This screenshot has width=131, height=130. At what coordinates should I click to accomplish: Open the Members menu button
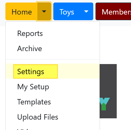(113, 11)
